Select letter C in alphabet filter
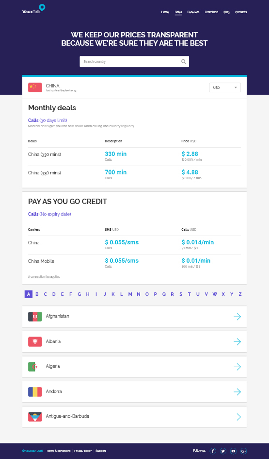 pyautogui.click(x=46, y=294)
